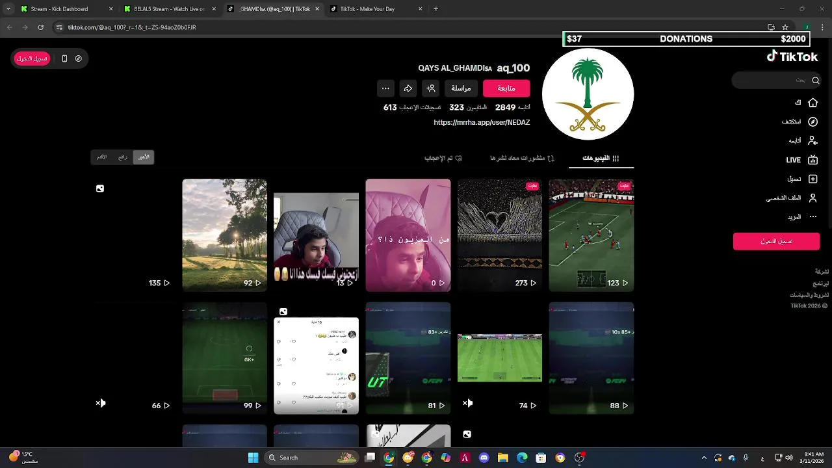Click the top-left pink login button
Image resolution: width=832 pixels, height=468 pixels.
pos(32,58)
